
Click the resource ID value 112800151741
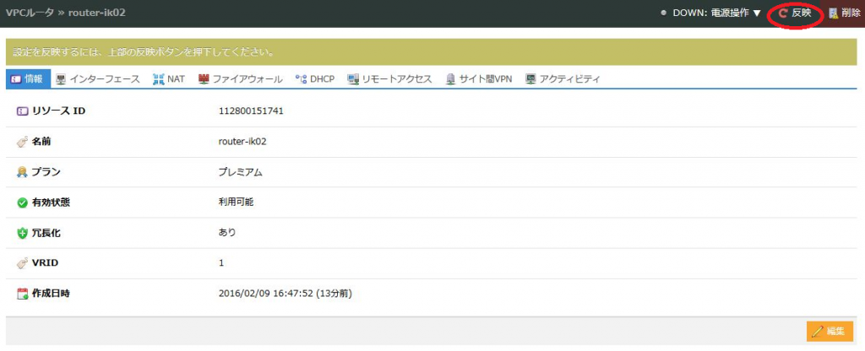[251, 111]
